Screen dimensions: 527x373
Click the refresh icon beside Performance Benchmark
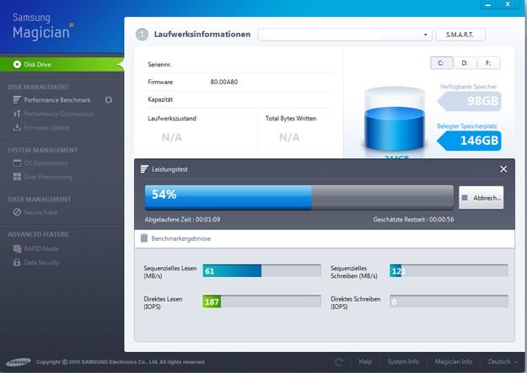(x=109, y=99)
